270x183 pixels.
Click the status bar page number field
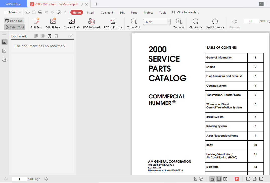19,179
